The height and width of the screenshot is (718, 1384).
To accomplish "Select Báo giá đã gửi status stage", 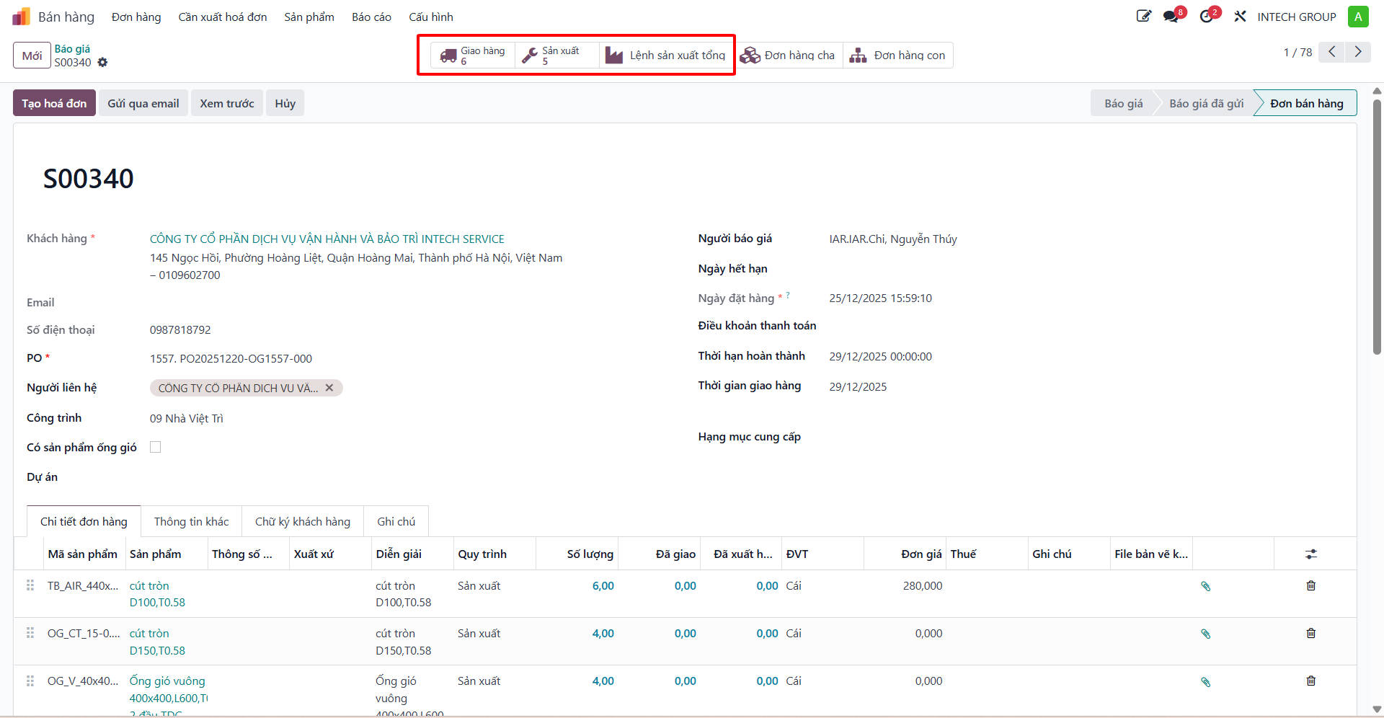I will click(x=1206, y=103).
